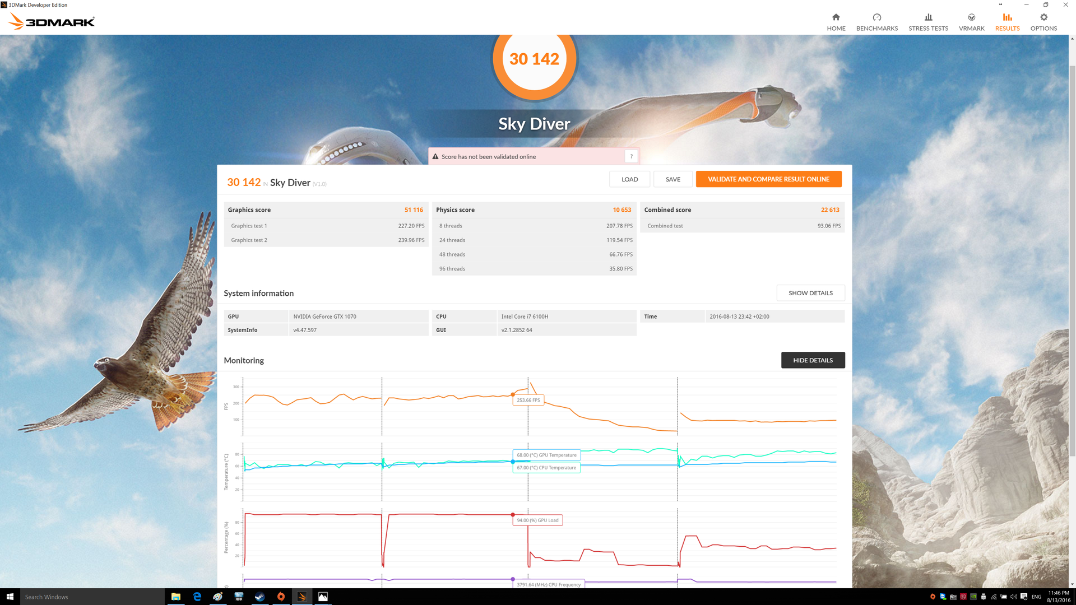Open the Benchmarks section
Image resolution: width=1076 pixels, height=605 pixels.
click(x=876, y=22)
